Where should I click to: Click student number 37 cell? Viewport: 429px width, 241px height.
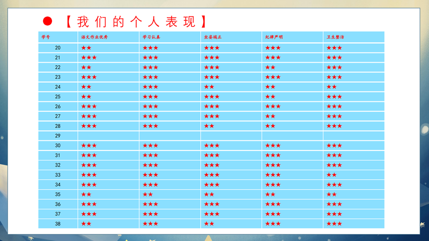click(58, 214)
